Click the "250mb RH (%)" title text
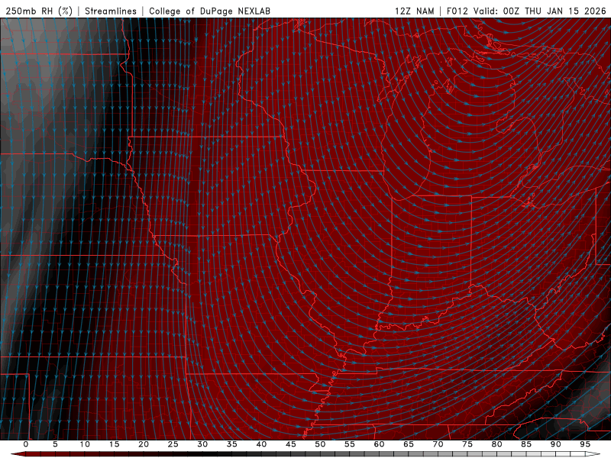 (x=39, y=11)
